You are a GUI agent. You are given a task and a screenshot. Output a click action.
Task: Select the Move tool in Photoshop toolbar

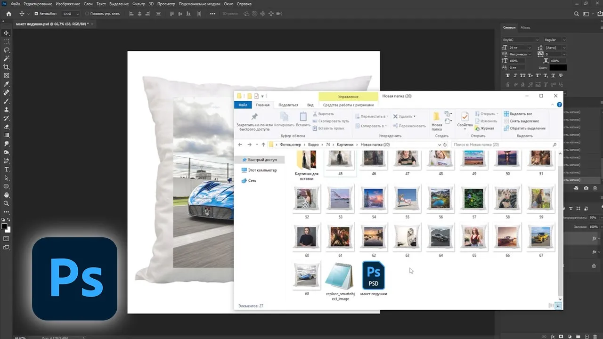coord(7,33)
